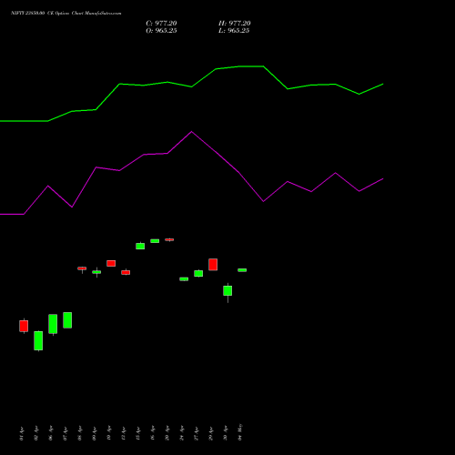Select the open value O: 965.25

click(161, 31)
